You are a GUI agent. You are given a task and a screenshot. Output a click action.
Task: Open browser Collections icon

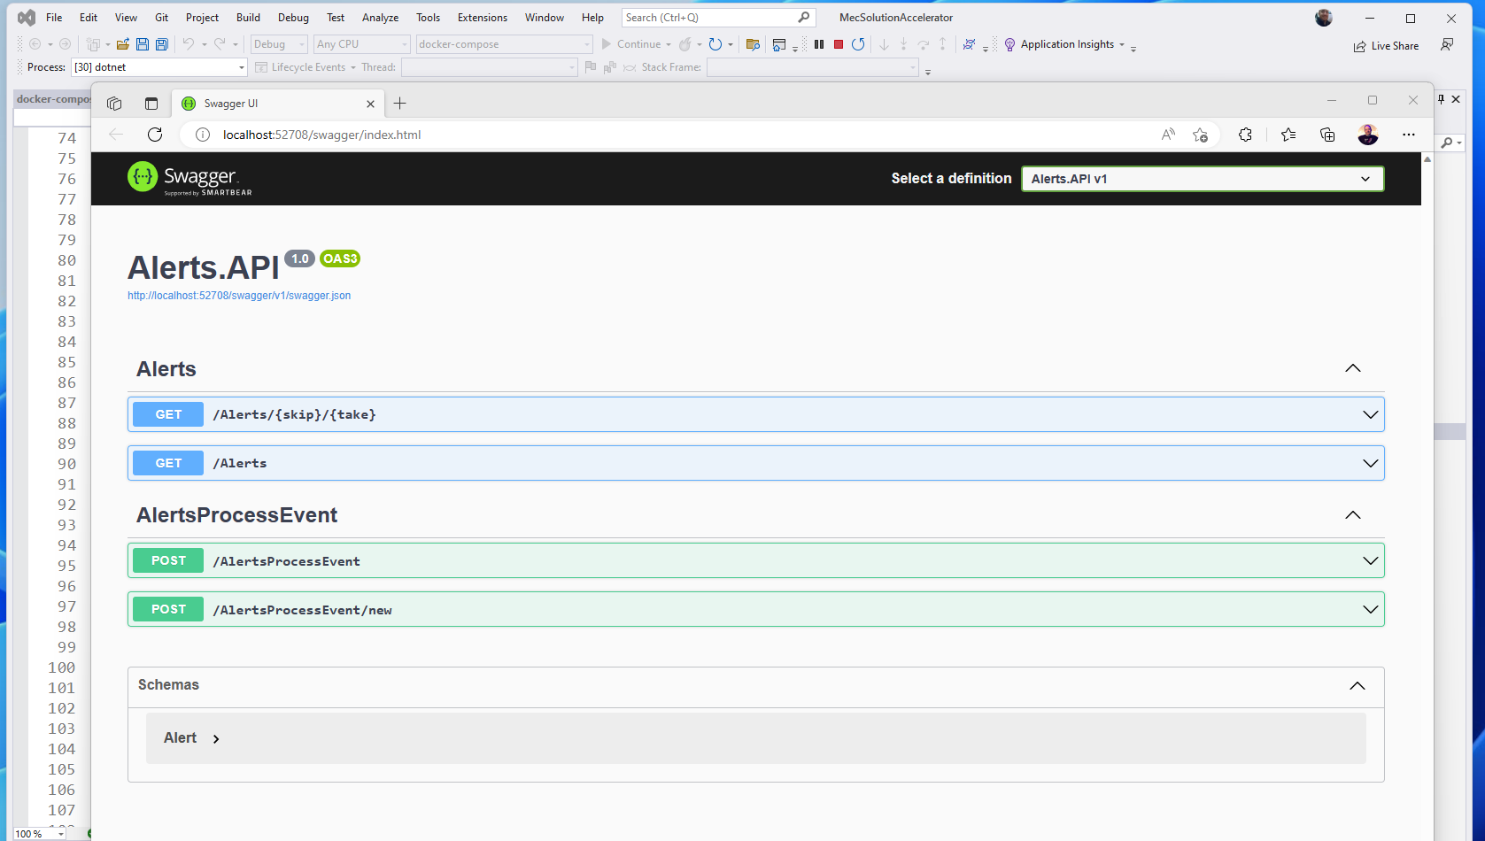click(x=1327, y=135)
